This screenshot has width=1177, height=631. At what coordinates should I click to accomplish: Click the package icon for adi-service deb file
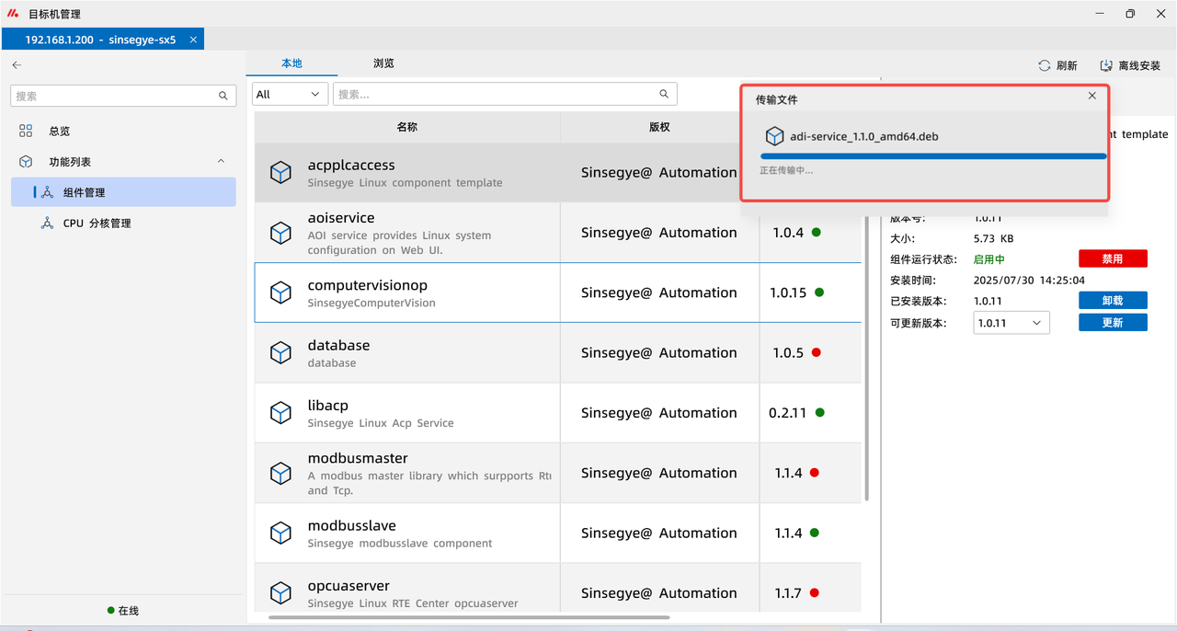pos(774,136)
